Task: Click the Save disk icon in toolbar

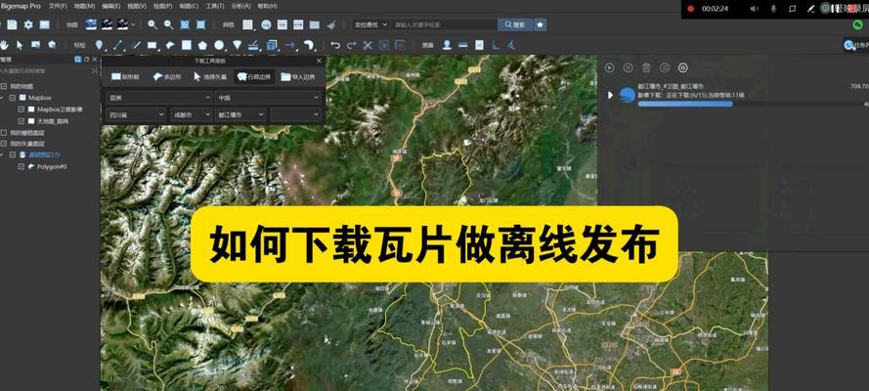Action: point(12,24)
